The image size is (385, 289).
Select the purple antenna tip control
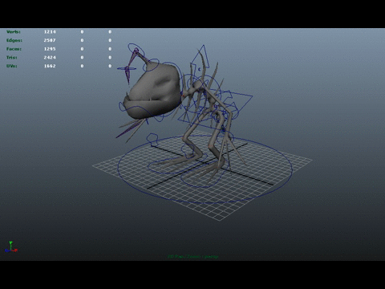136,50
